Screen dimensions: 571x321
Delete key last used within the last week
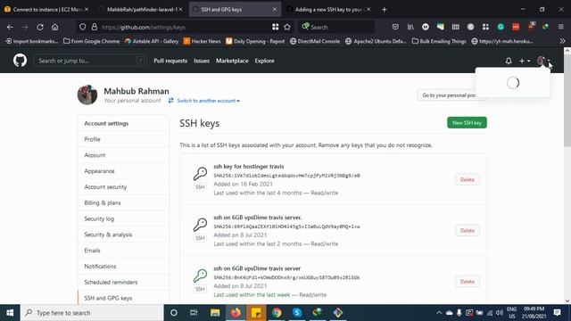[468, 282]
